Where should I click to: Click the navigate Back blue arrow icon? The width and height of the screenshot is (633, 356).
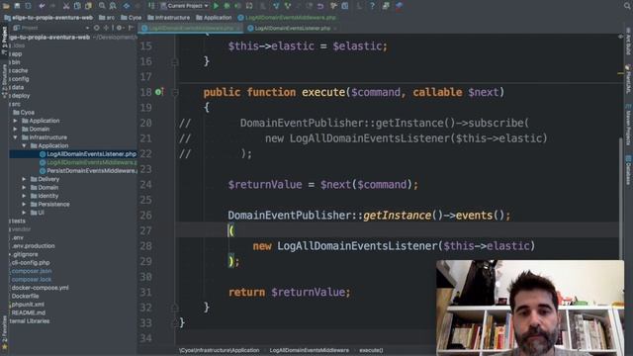tap(127, 6)
